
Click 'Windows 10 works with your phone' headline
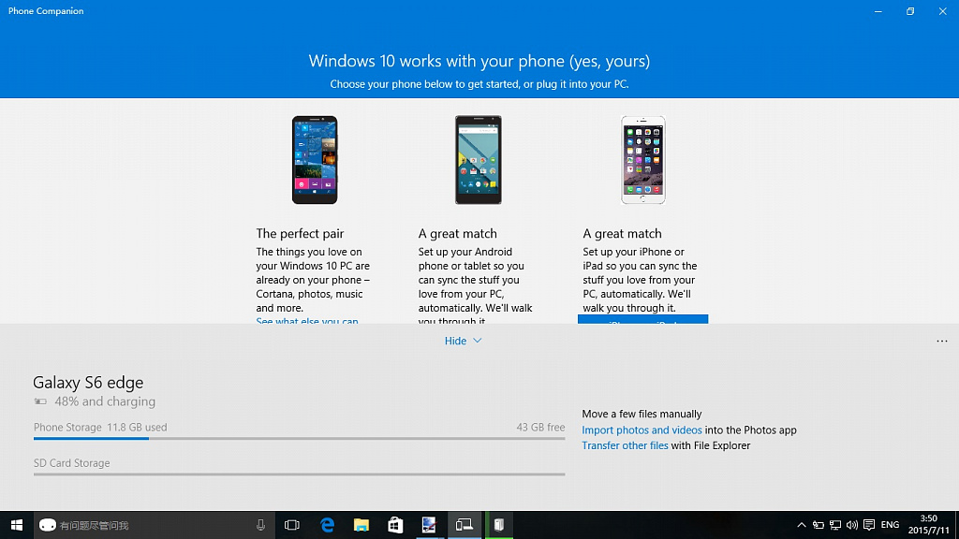click(x=479, y=61)
